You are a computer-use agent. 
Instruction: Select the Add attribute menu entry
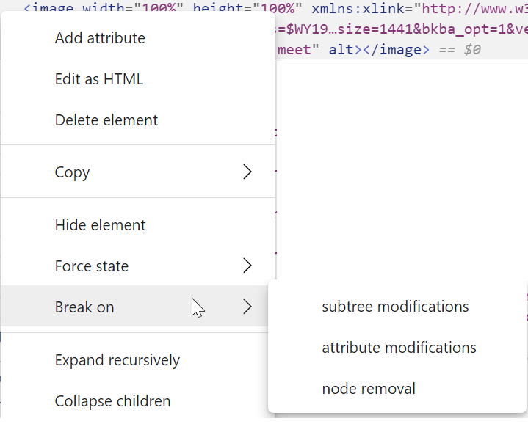(x=100, y=38)
